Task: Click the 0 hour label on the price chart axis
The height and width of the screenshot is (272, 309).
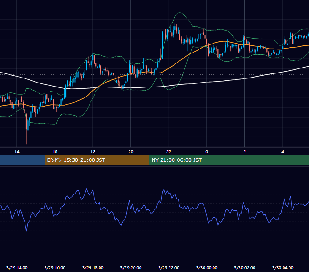Action: coord(207,152)
